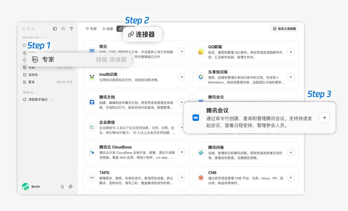Click the 企业微信 app icon
Image resolution: width=348 pixels, height=211 pixels.
tap(92, 127)
